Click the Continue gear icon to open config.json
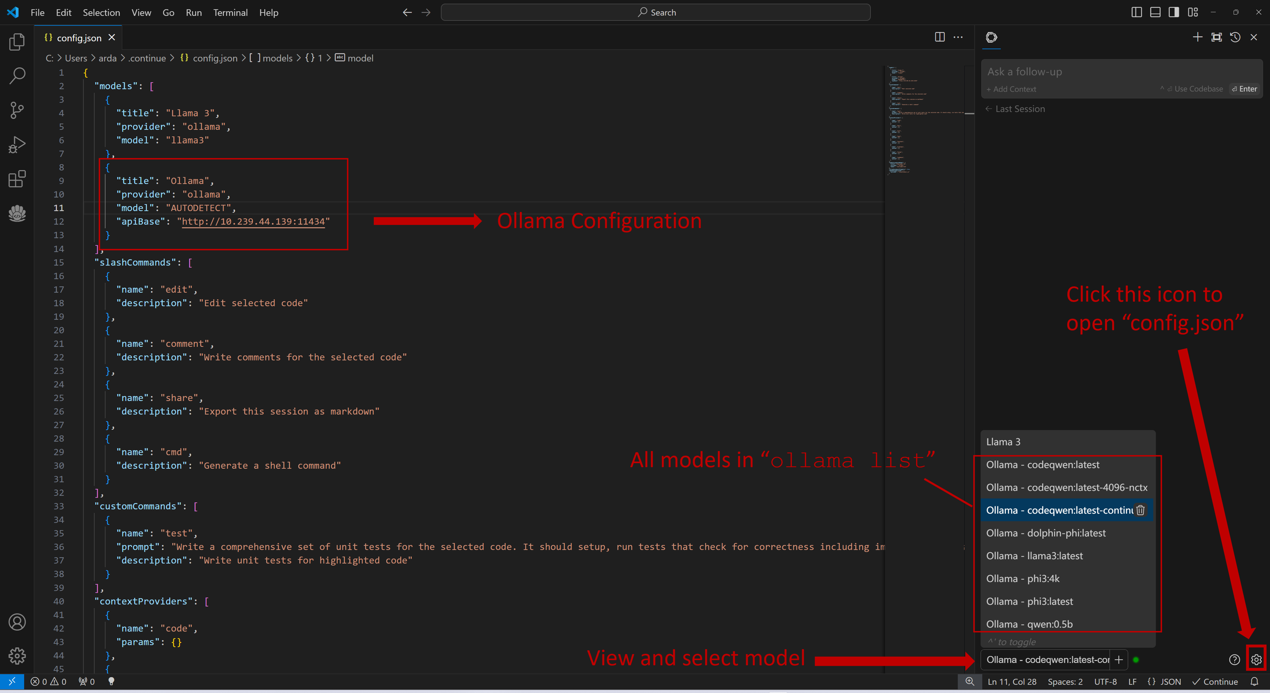Viewport: 1270px width, 693px height. (x=1256, y=660)
